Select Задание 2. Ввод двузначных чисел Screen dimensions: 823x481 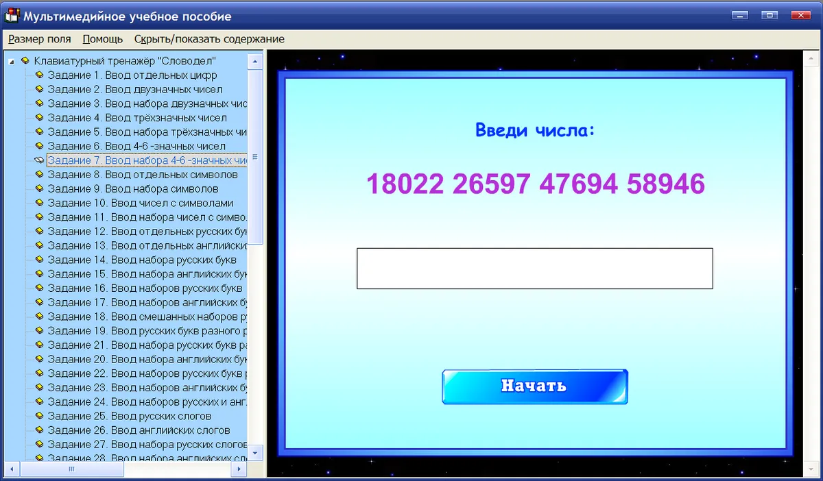click(x=135, y=89)
